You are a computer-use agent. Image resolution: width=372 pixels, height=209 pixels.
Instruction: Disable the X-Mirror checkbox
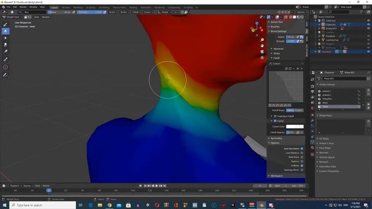point(302,165)
